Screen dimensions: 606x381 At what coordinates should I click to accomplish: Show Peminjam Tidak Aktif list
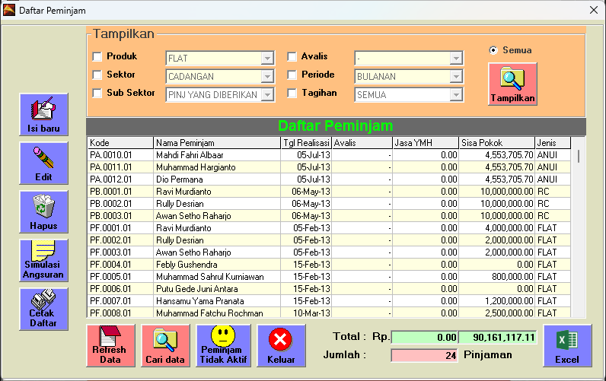[x=223, y=345]
